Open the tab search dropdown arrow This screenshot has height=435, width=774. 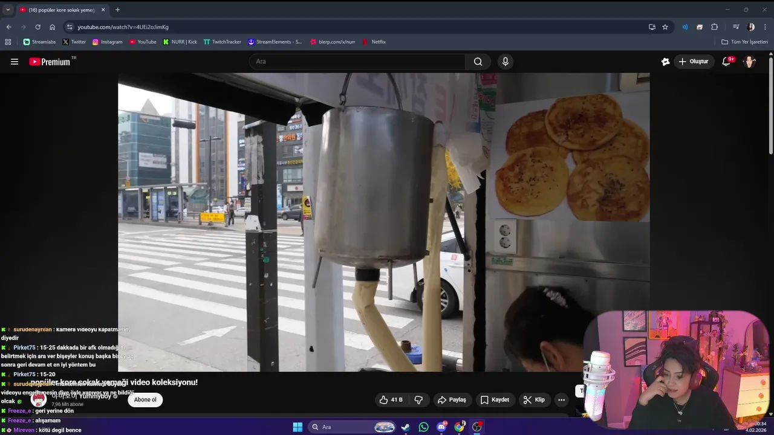(8, 10)
